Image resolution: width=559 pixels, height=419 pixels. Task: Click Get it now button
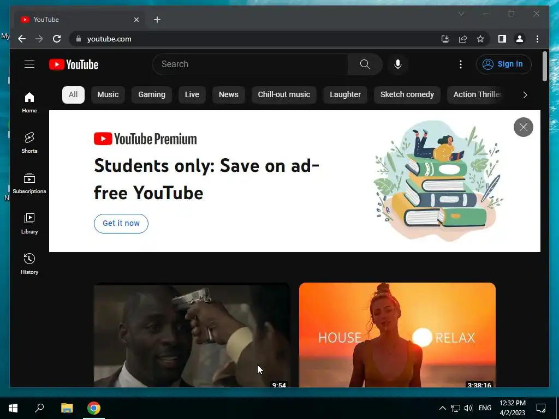point(121,223)
